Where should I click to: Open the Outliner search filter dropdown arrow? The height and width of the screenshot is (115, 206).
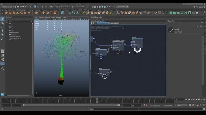point(32,22)
